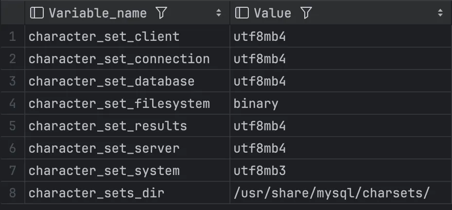
Task: Click the character_set_results cell
Action: (107, 126)
